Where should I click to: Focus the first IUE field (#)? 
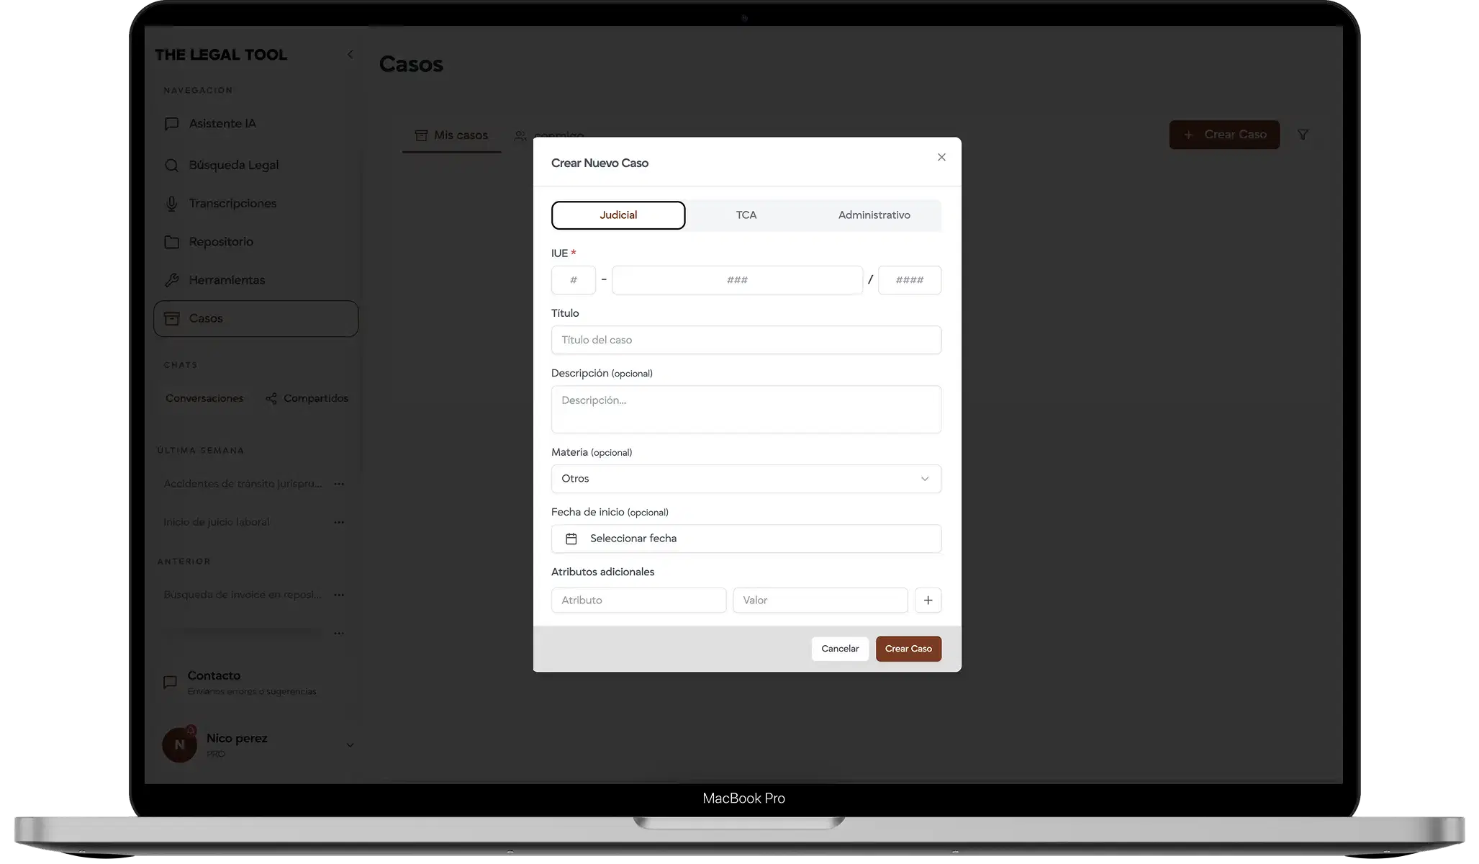point(574,280)
